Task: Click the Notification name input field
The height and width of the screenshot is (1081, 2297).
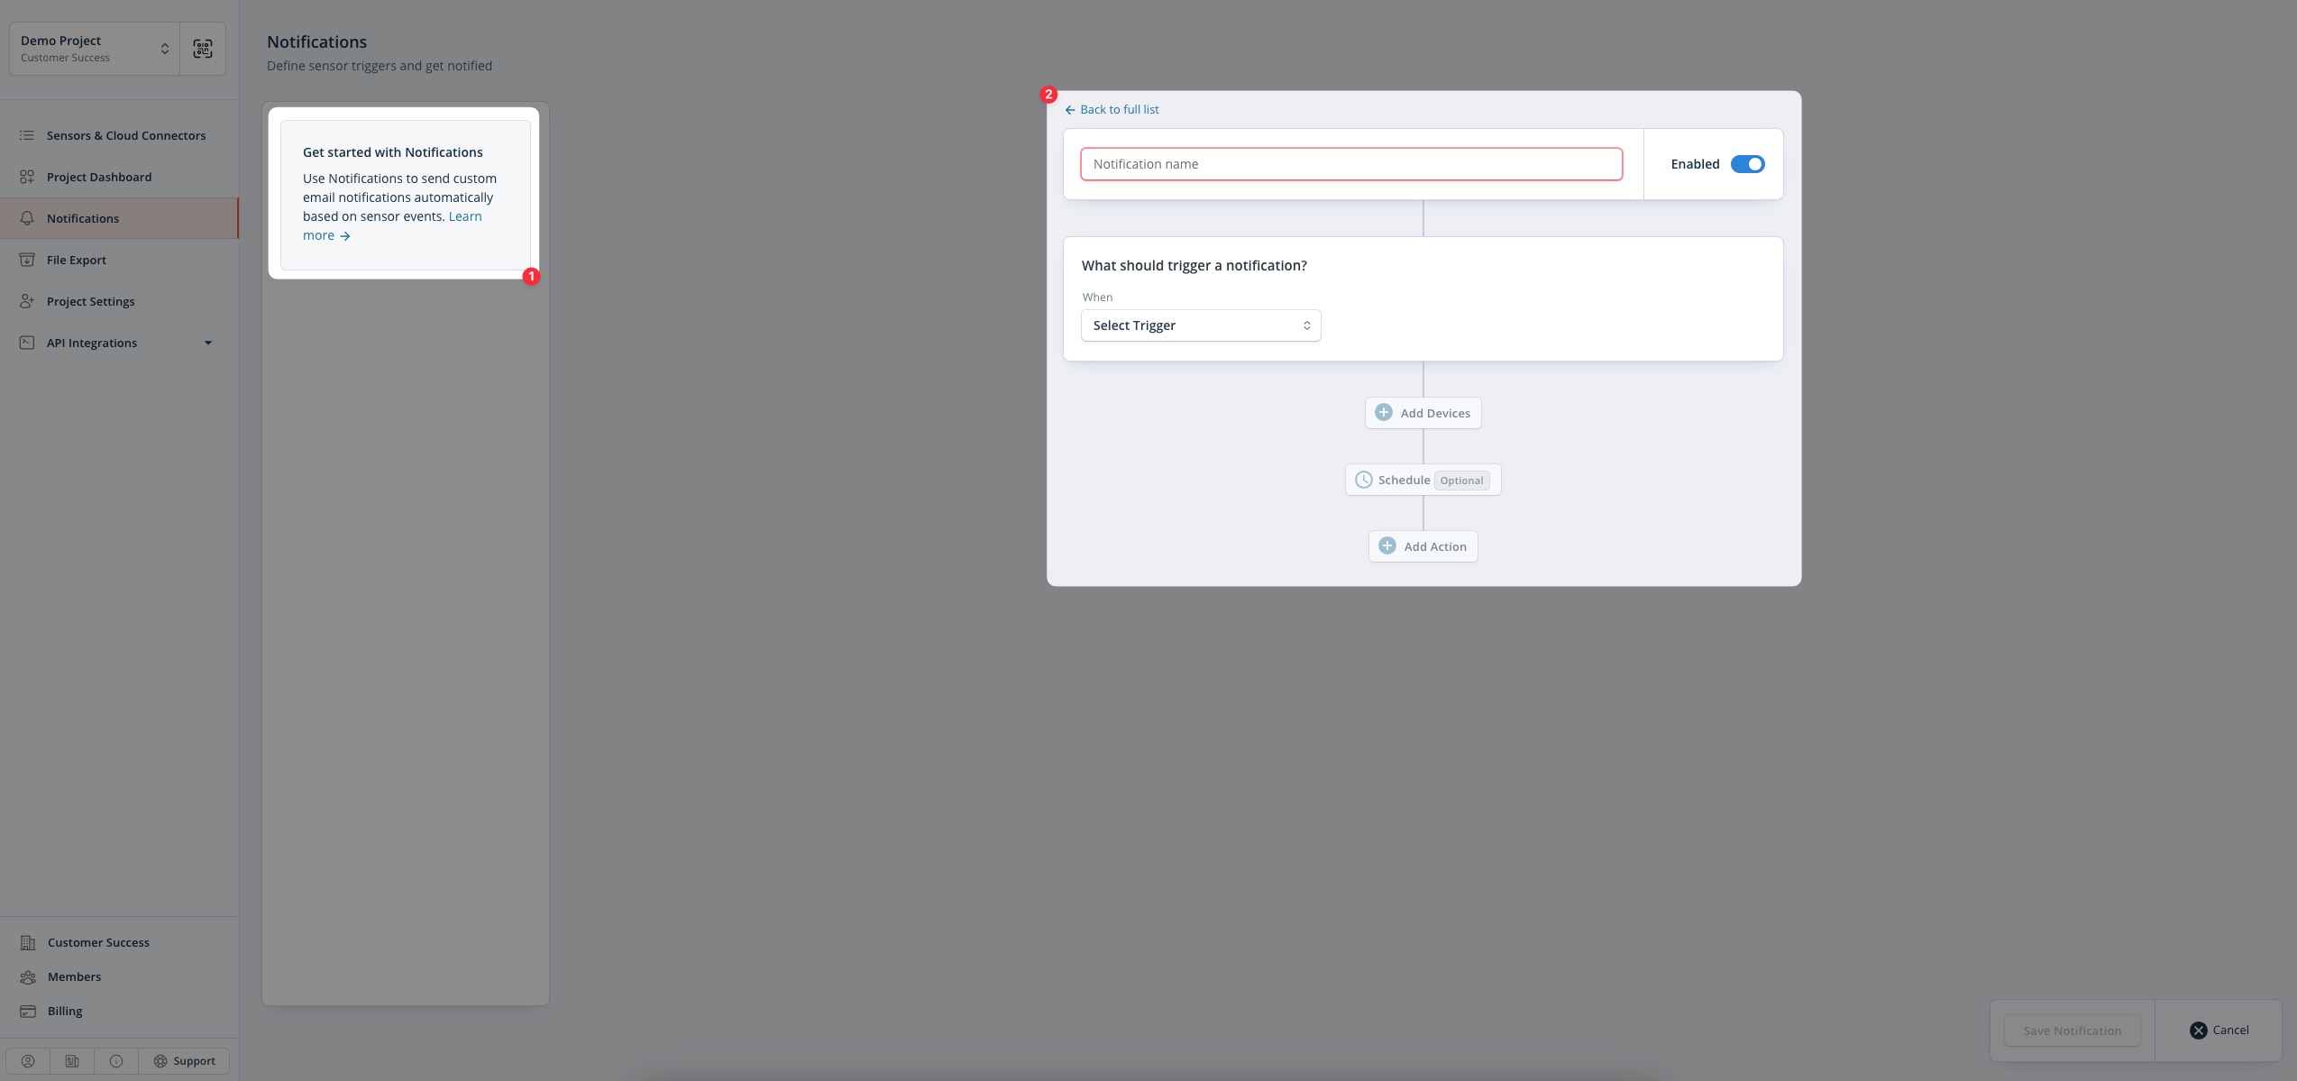Action: click(1350, 164)
